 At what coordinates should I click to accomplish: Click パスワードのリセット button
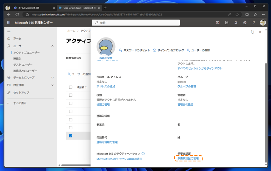[x=134, y=50]
